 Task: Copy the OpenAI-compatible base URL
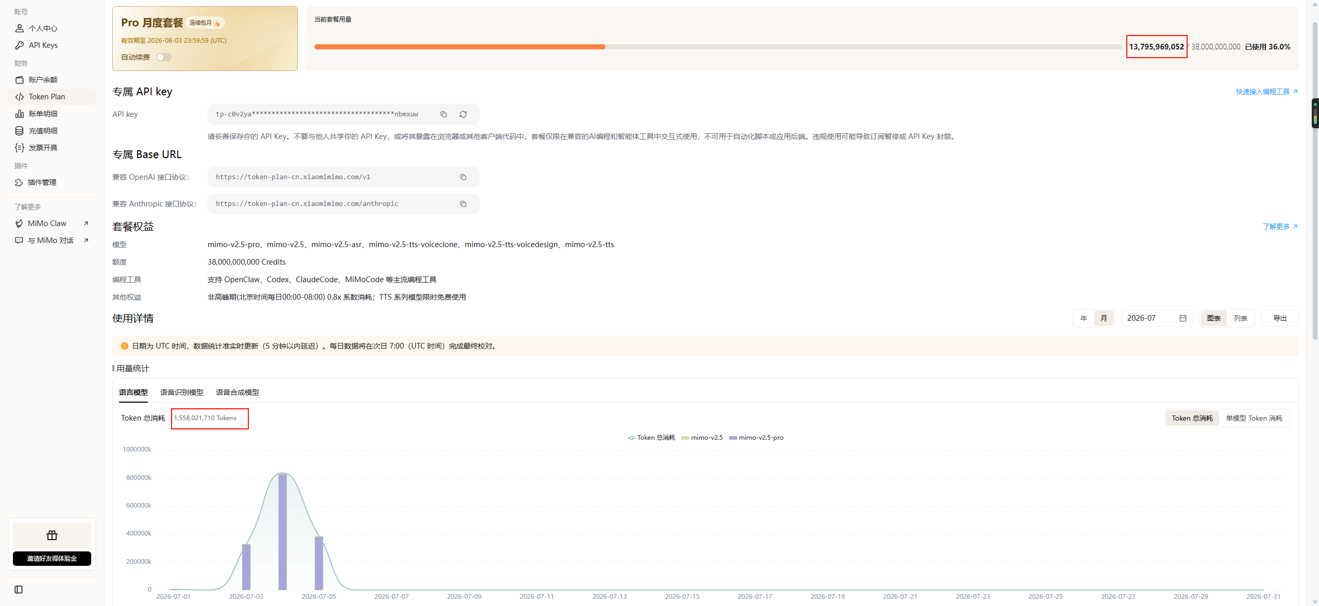tap(463, 177)
